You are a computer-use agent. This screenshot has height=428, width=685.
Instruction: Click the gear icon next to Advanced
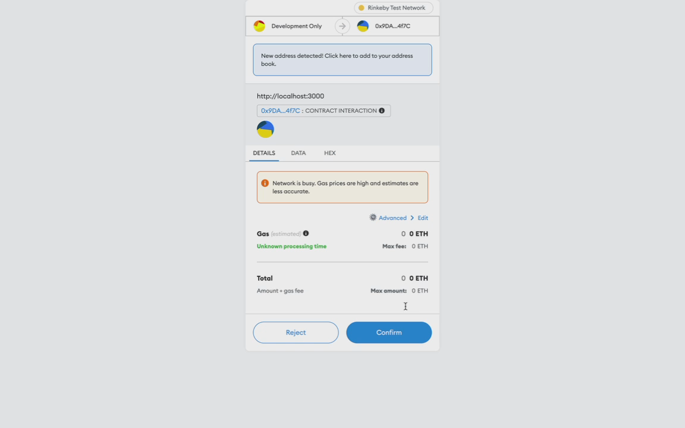click(x=373, y=218)
